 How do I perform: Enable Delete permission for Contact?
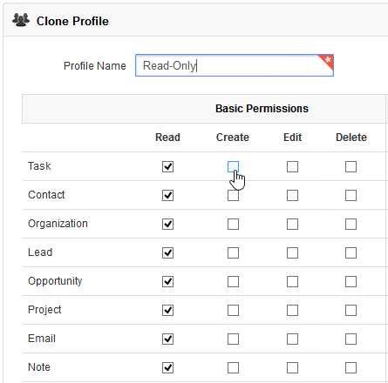[351, 195]
